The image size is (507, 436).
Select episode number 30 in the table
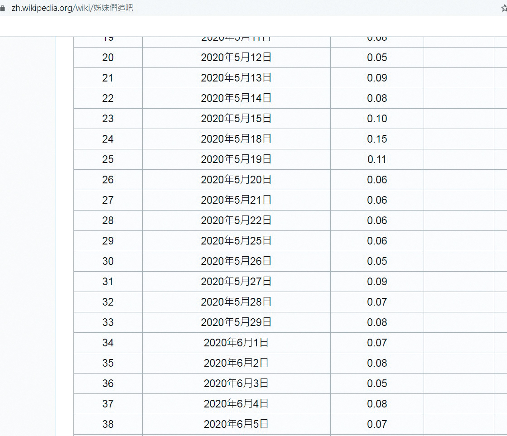click(108, 261)
